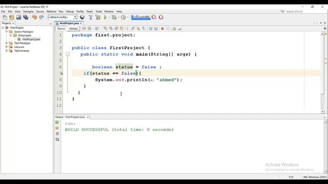Select the FirstProject.java editor tab
Viewport: 328px width, 184px height.
click(x=69, y=24)
